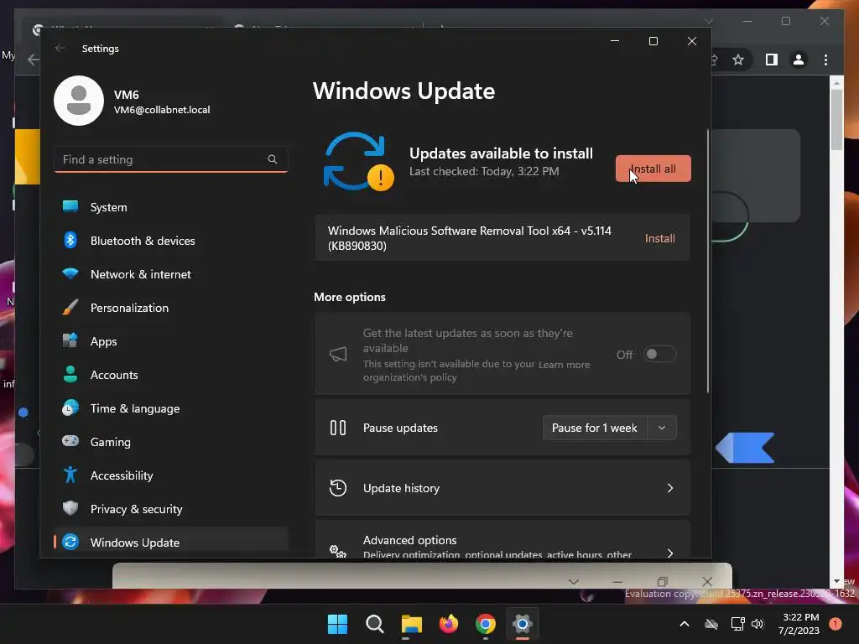The image size is (859, 644).
Task: Select Accounts in the sidebar
Action: [171, 375]
